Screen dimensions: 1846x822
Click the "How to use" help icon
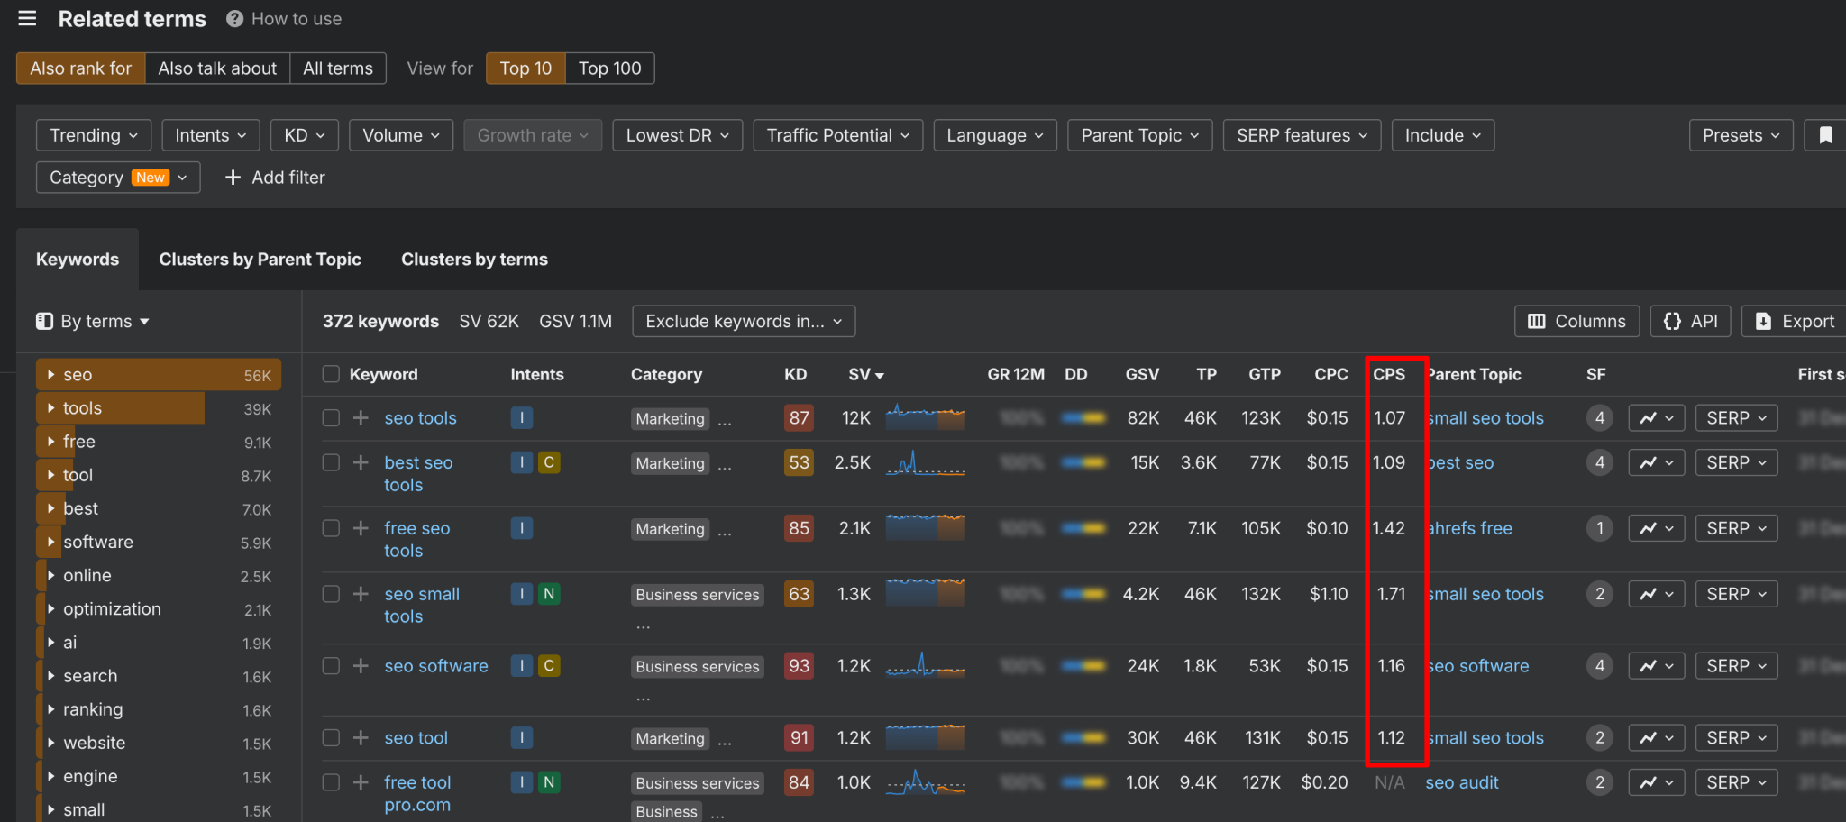(233, 18)
